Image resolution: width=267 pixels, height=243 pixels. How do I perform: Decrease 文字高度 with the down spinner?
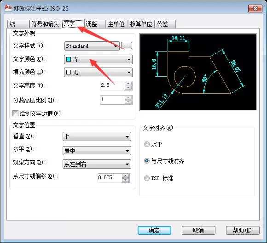point(128,88)
